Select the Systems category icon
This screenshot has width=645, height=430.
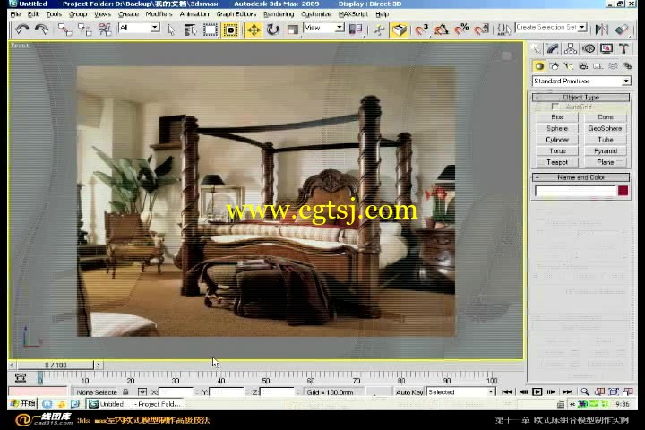click(627, 65)
